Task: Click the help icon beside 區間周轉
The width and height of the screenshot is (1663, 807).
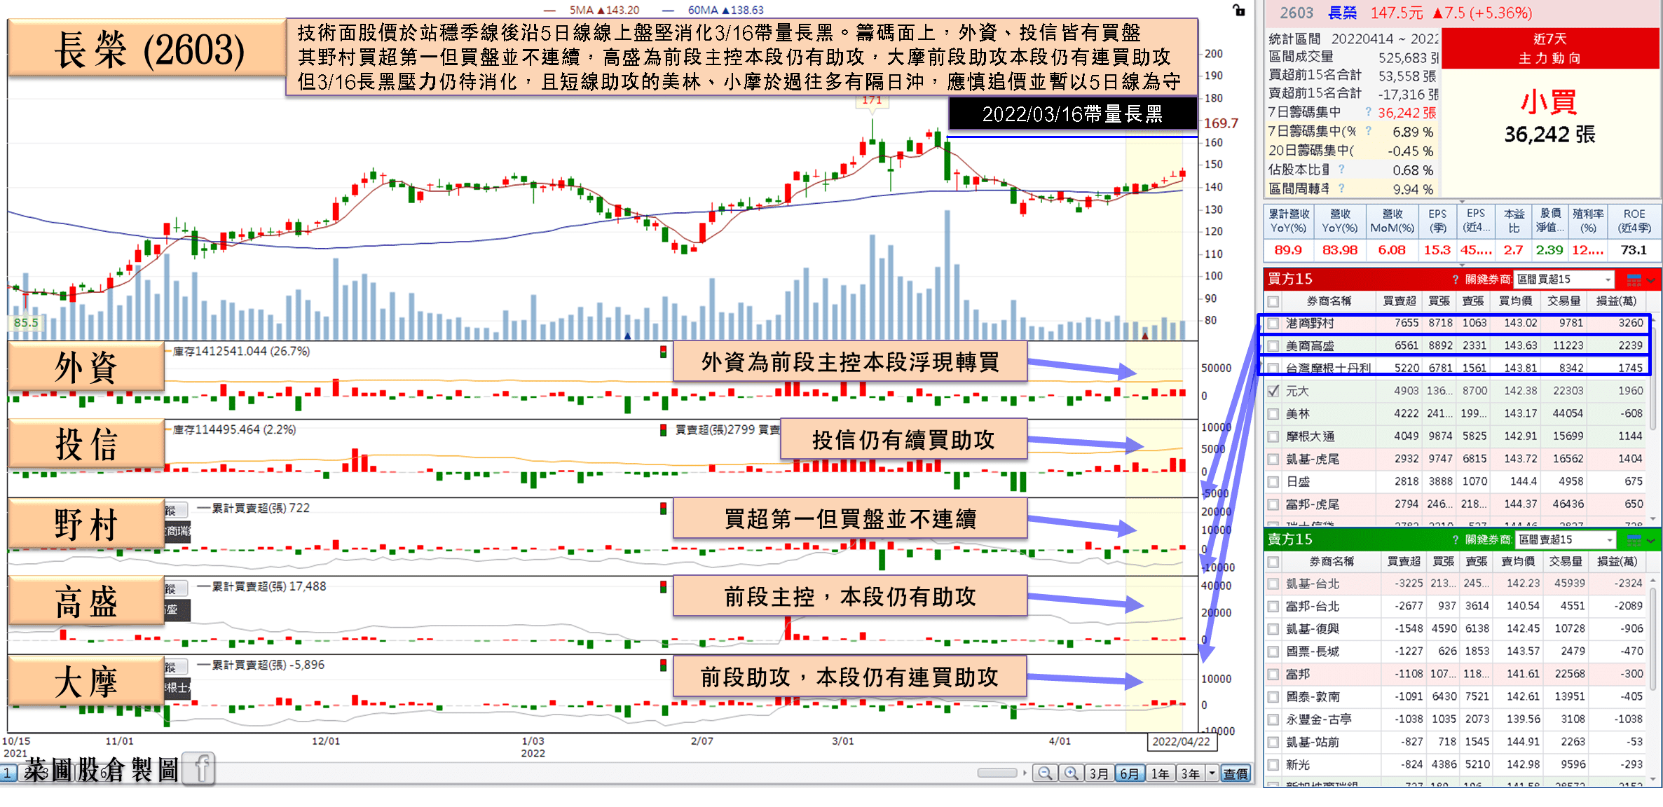Action: click(1341, 188)
